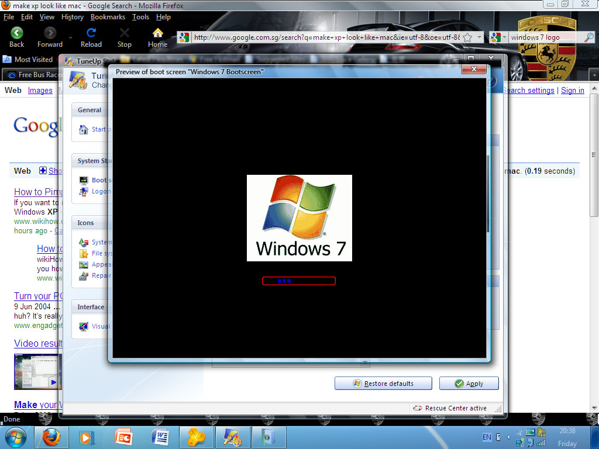Click the Rescue Center active indicator
Image resolution: width=599 pixels, height=449 pixels.
[450, 408]
